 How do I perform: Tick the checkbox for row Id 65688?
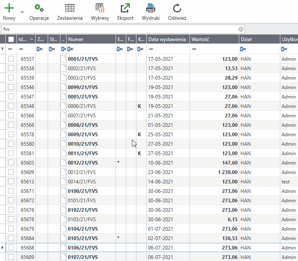pyautogui.click(x=11, y=247)
